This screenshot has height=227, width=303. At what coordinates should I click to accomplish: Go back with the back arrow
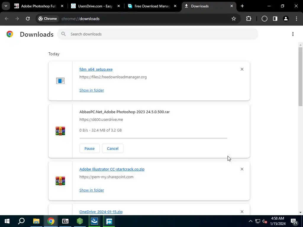(x=7, y=19)
